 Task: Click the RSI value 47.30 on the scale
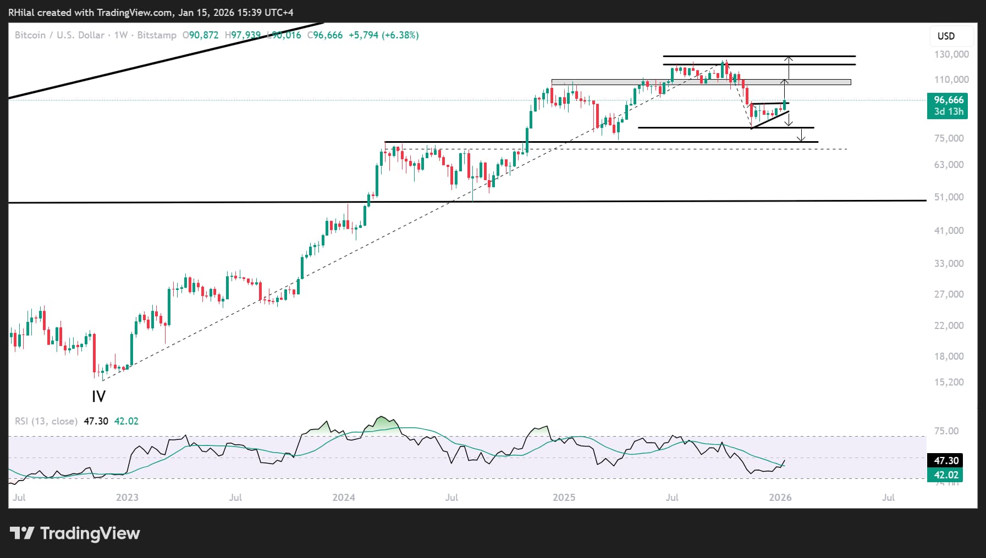(x=945, y=460)
